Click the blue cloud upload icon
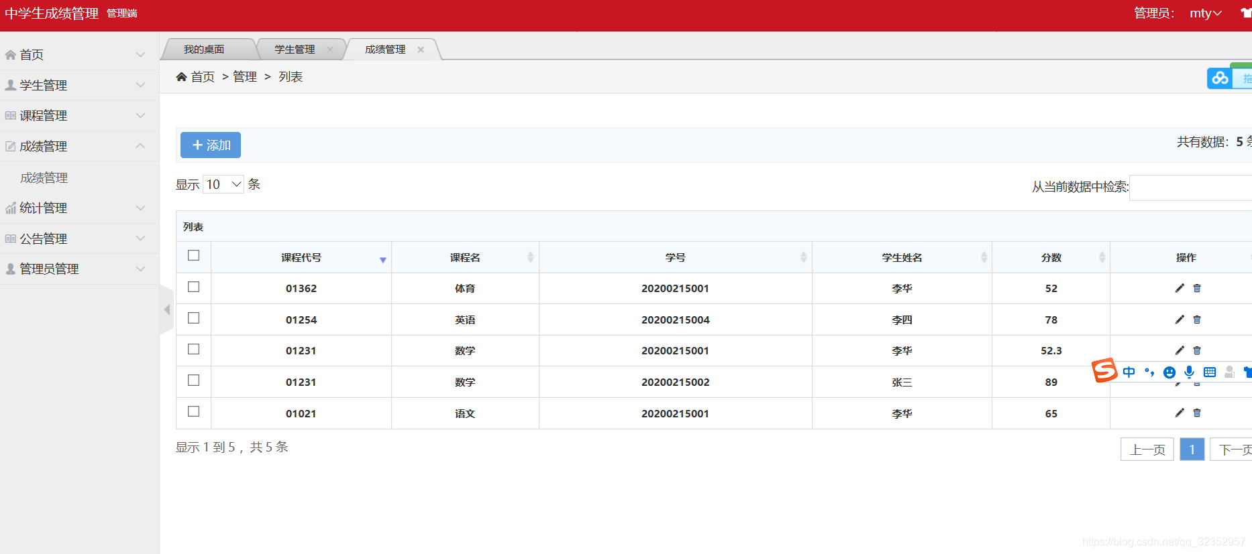This screenshot has height=554, width=1252. tap(1220, 78)
